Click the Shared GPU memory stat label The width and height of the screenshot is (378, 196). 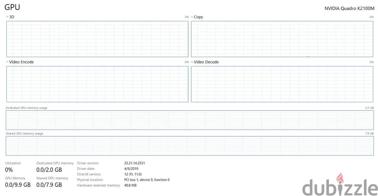[52, 178]
